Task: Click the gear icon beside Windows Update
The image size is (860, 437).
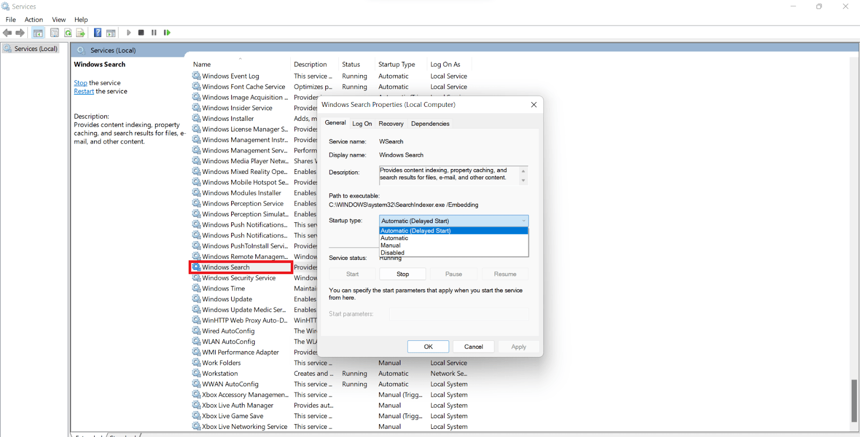Action: coord(196,299)
